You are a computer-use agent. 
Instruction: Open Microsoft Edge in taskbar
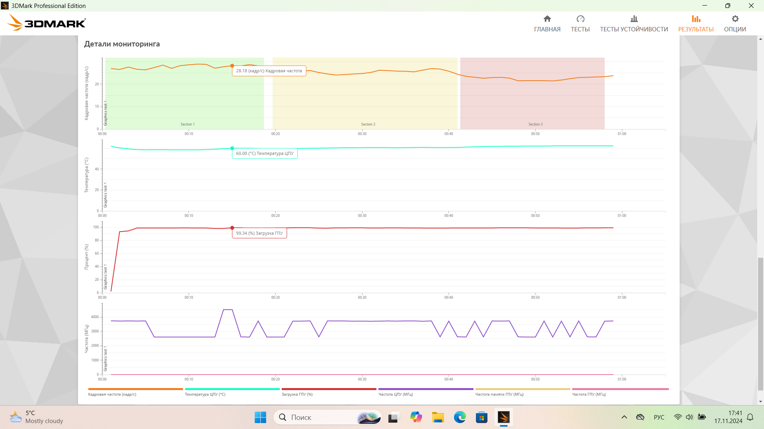click(x=460, y=417)
